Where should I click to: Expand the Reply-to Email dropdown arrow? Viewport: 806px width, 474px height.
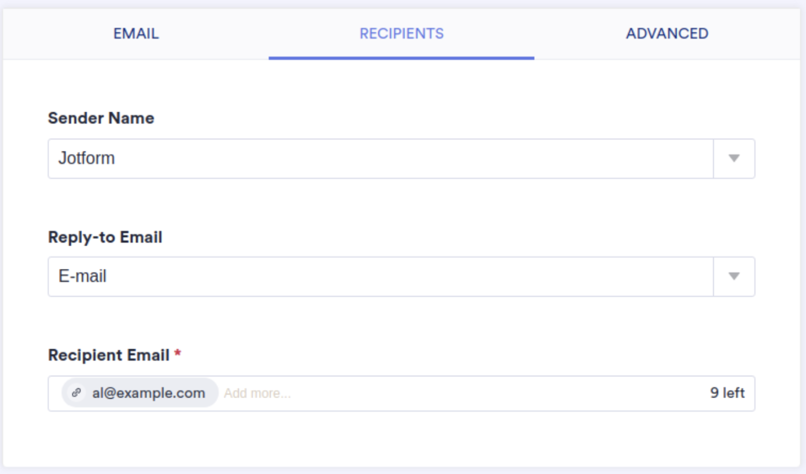pyautogui.click(x=734, y=276)
